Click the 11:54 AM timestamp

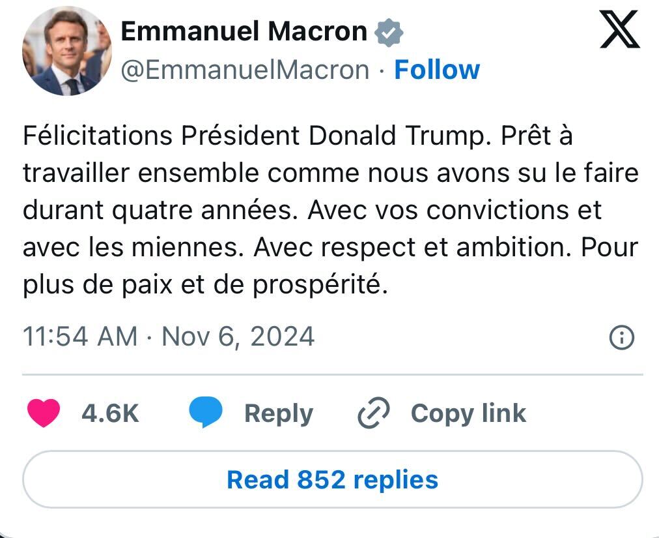coord(80,337)
